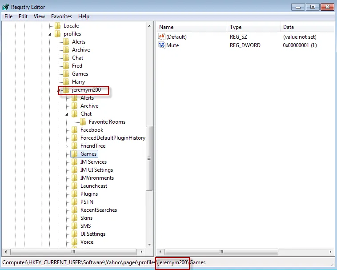The height and width of the screenshot is (270, 337).
Task: Sort by the Type column header
Action: point(253,27)
